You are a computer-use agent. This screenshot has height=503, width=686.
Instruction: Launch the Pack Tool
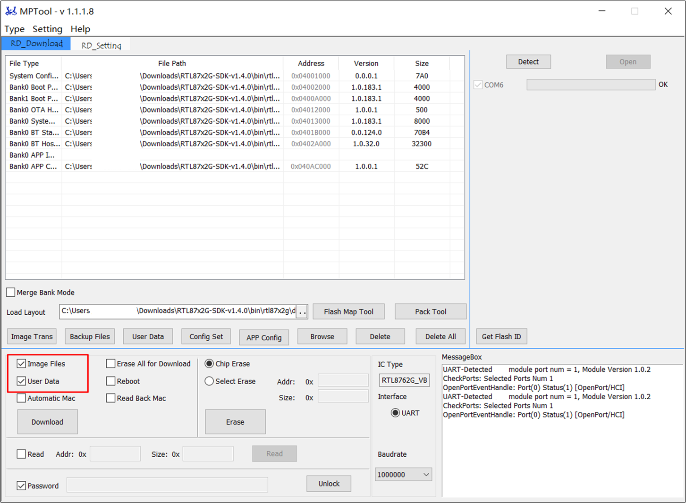pos(430,312)
